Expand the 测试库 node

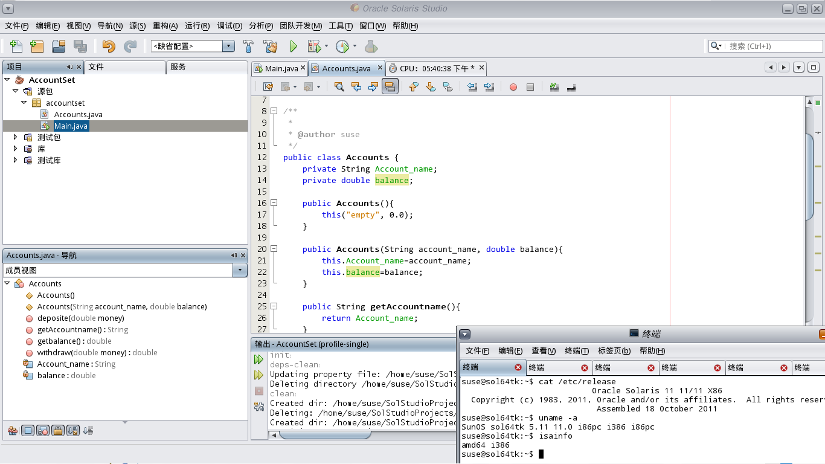[x=16, y=160]
